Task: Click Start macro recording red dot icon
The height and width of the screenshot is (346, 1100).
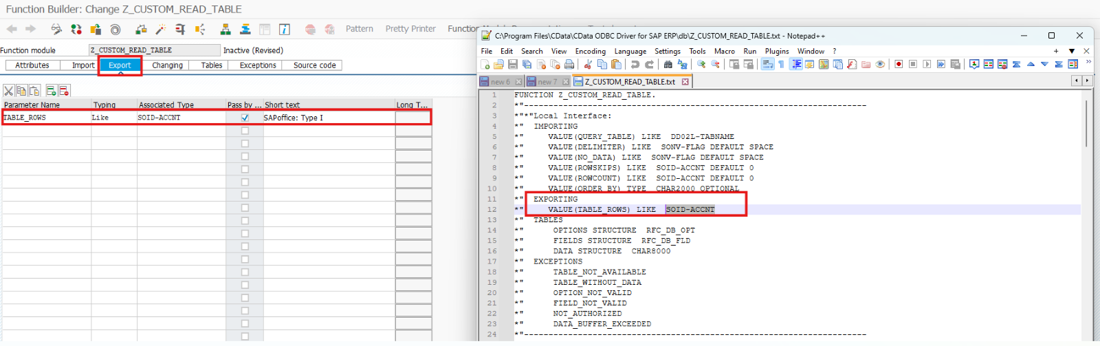Action: (899, 64)
